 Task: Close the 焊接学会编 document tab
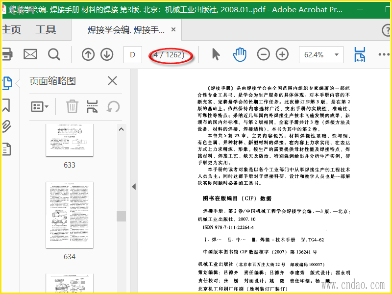173,29
